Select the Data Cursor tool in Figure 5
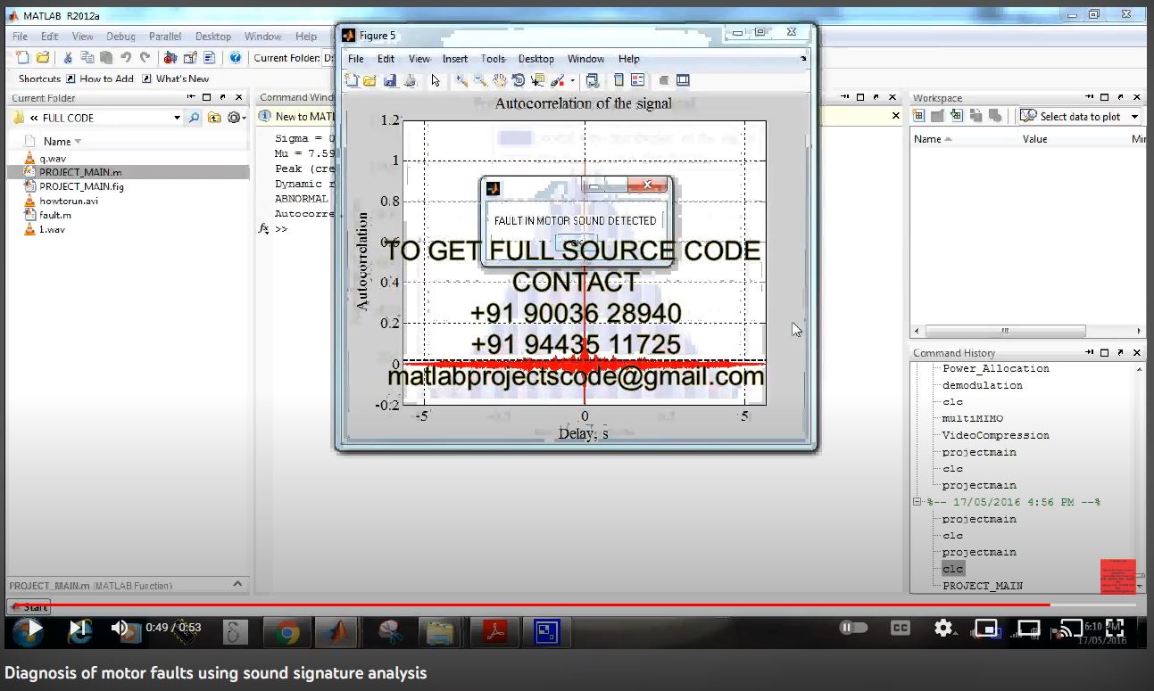The height and width of the screenshot is (691, 1154). (x=537, y=80)
